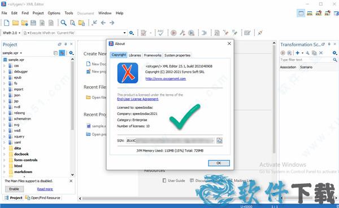Expand the debugger folder in Project
This screenshot has width=339, height=208.
(4, 72)
